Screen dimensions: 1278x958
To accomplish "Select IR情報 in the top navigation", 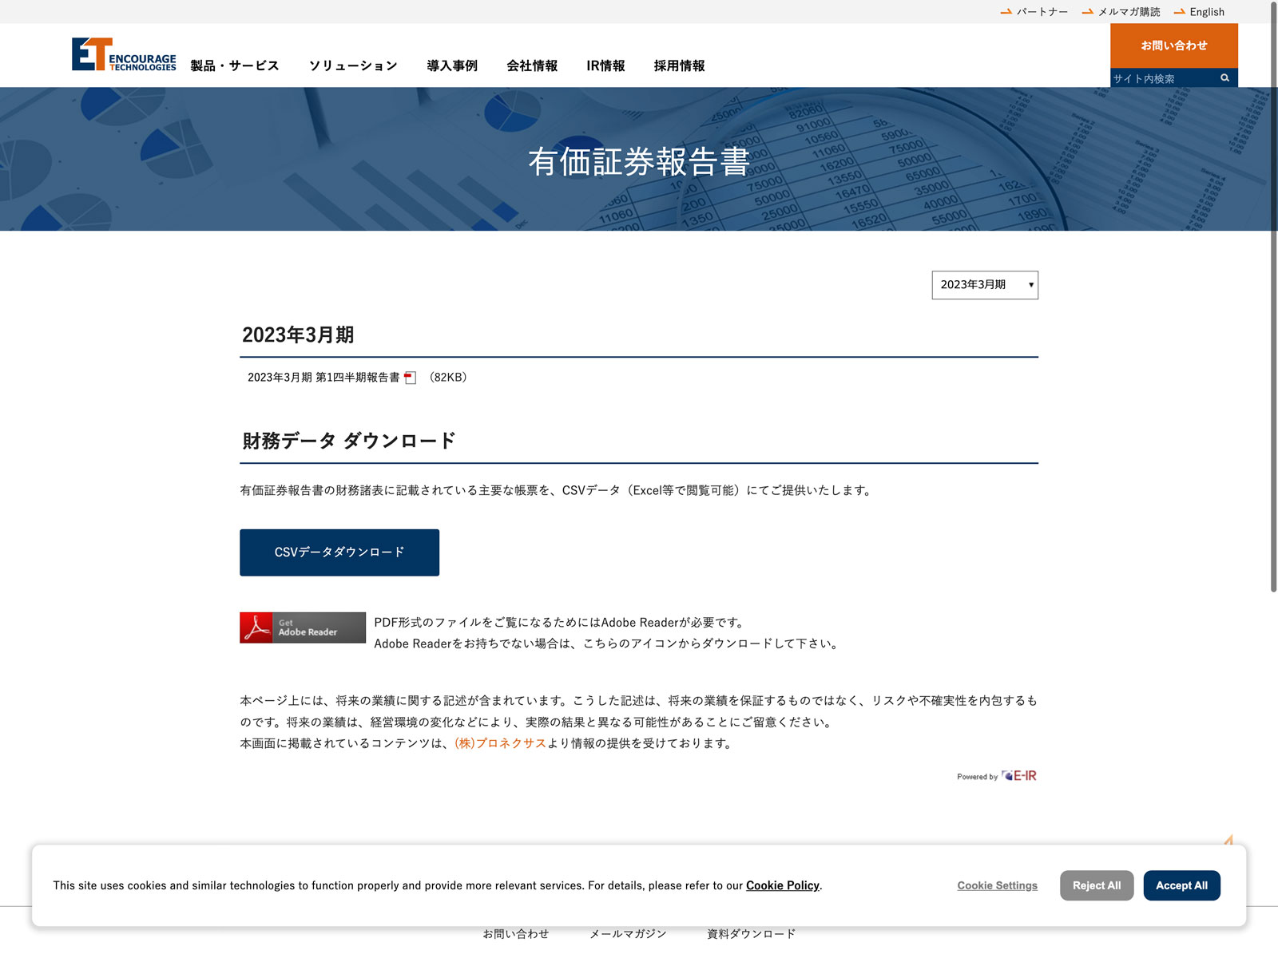I will pyautogui.click(x=605, y=65).
